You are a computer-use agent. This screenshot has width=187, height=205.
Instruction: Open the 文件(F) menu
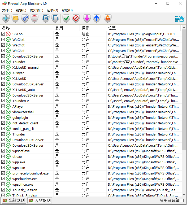click(x=7, y=10)
